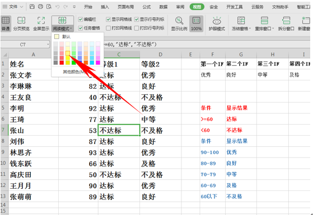313x215 pixels.
Task: Click 其他颜色 more colors option
Action: 74,72
